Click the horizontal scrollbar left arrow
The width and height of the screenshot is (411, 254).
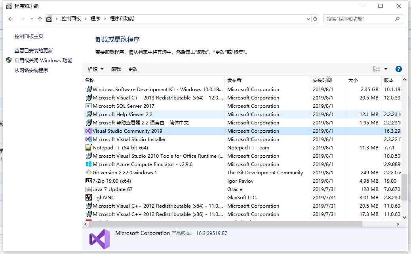click(x=86, y=224)
